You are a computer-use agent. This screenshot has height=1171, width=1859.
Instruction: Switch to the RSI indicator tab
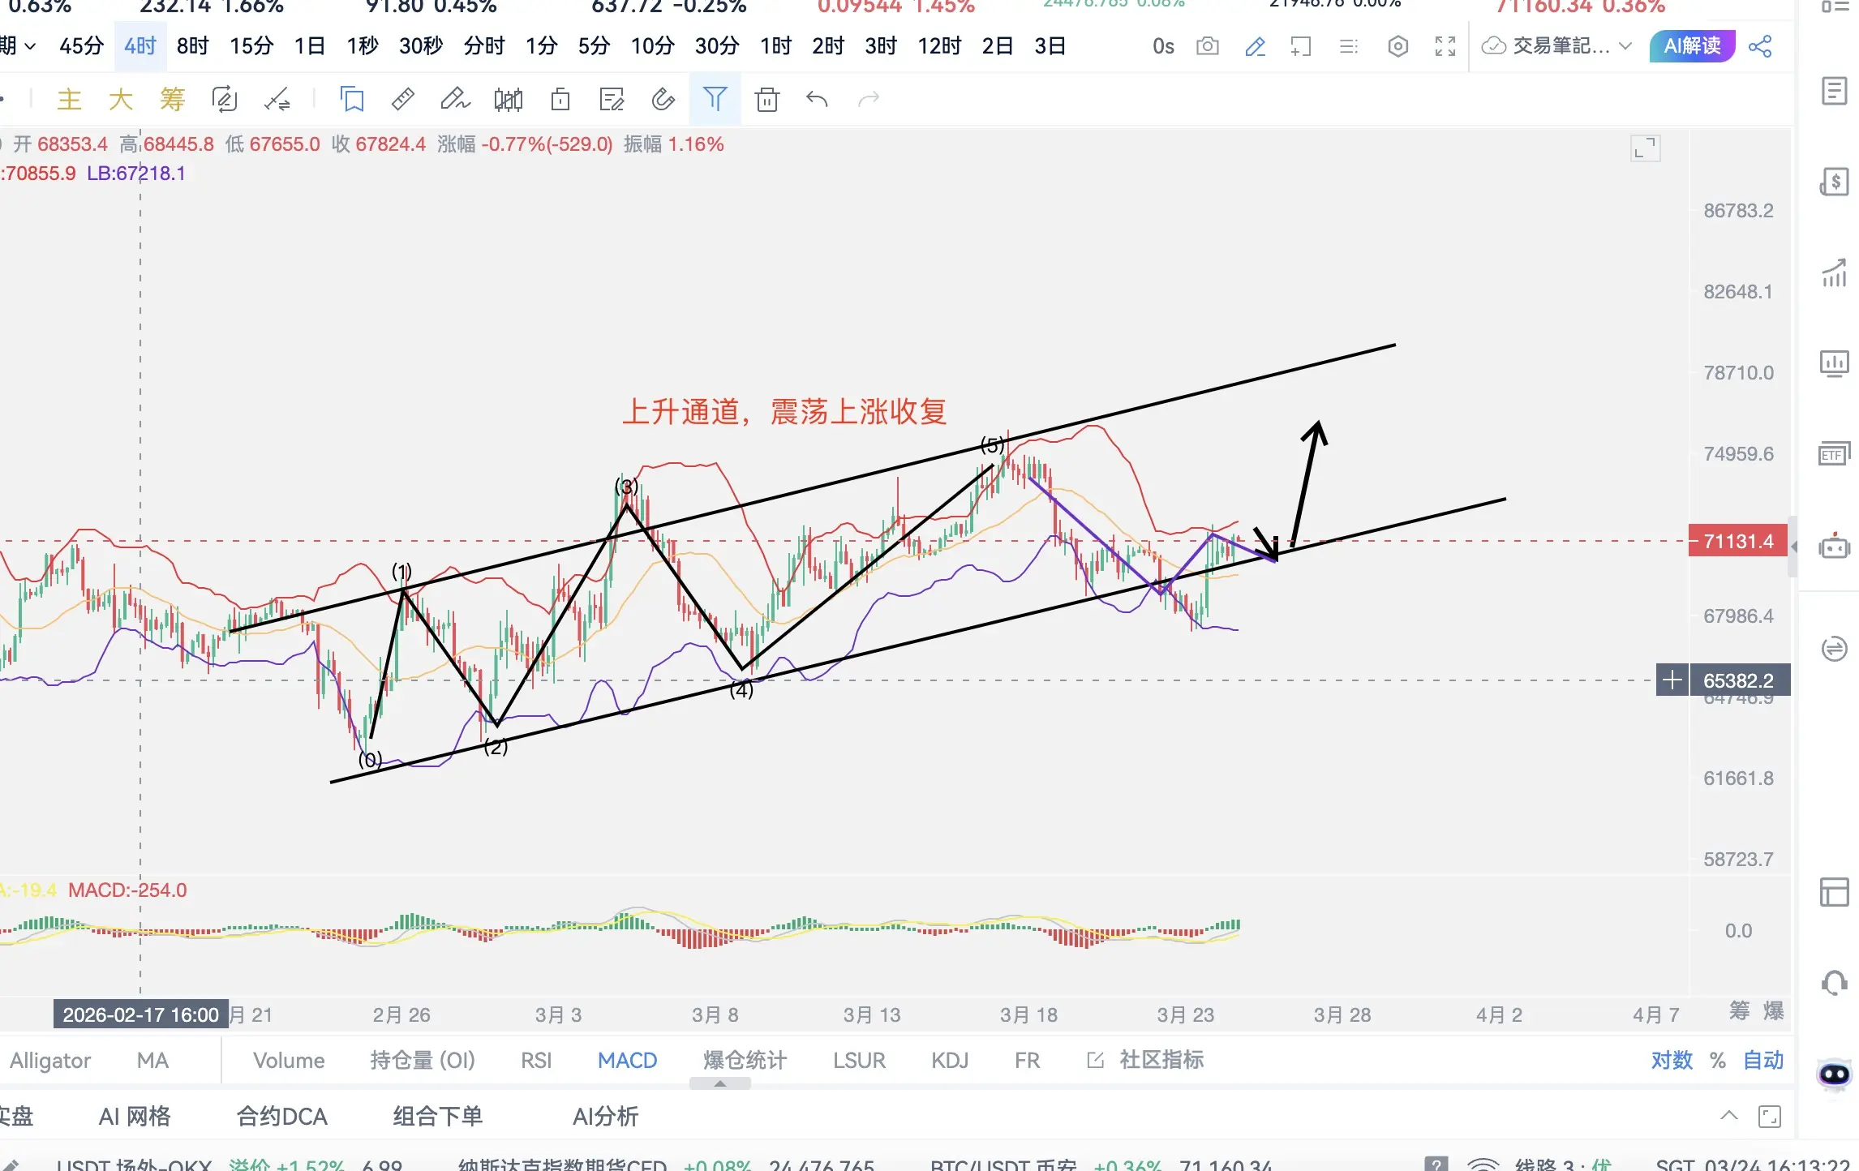point(535,1060)
